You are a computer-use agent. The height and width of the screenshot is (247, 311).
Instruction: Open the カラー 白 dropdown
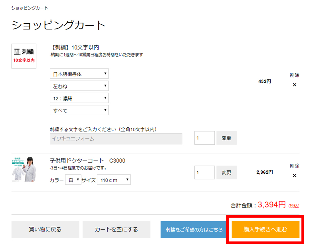(x=73, y=180)
